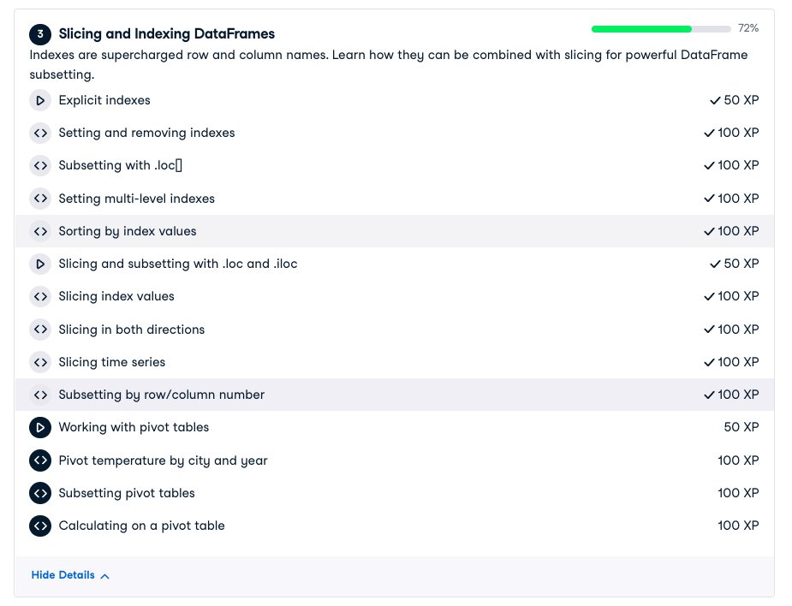This screenshot has height=606, width=792.
Task: Open the Slicing time series exercise
Action: [111, 362]
